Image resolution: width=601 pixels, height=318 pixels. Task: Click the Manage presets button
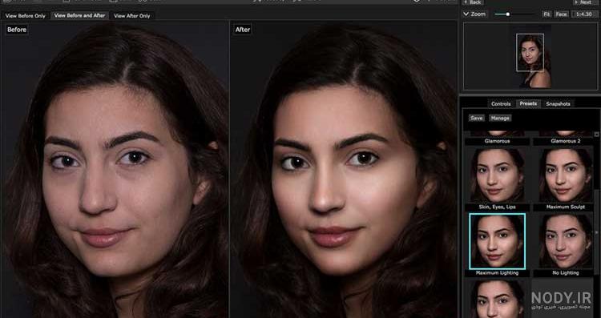click(500, 119)
